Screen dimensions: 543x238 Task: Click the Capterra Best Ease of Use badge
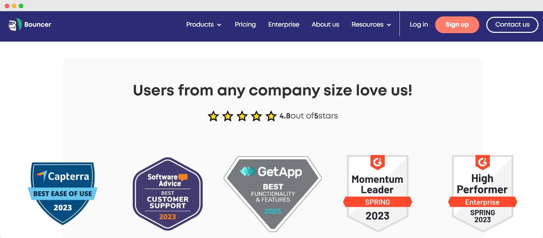[63, 193]
